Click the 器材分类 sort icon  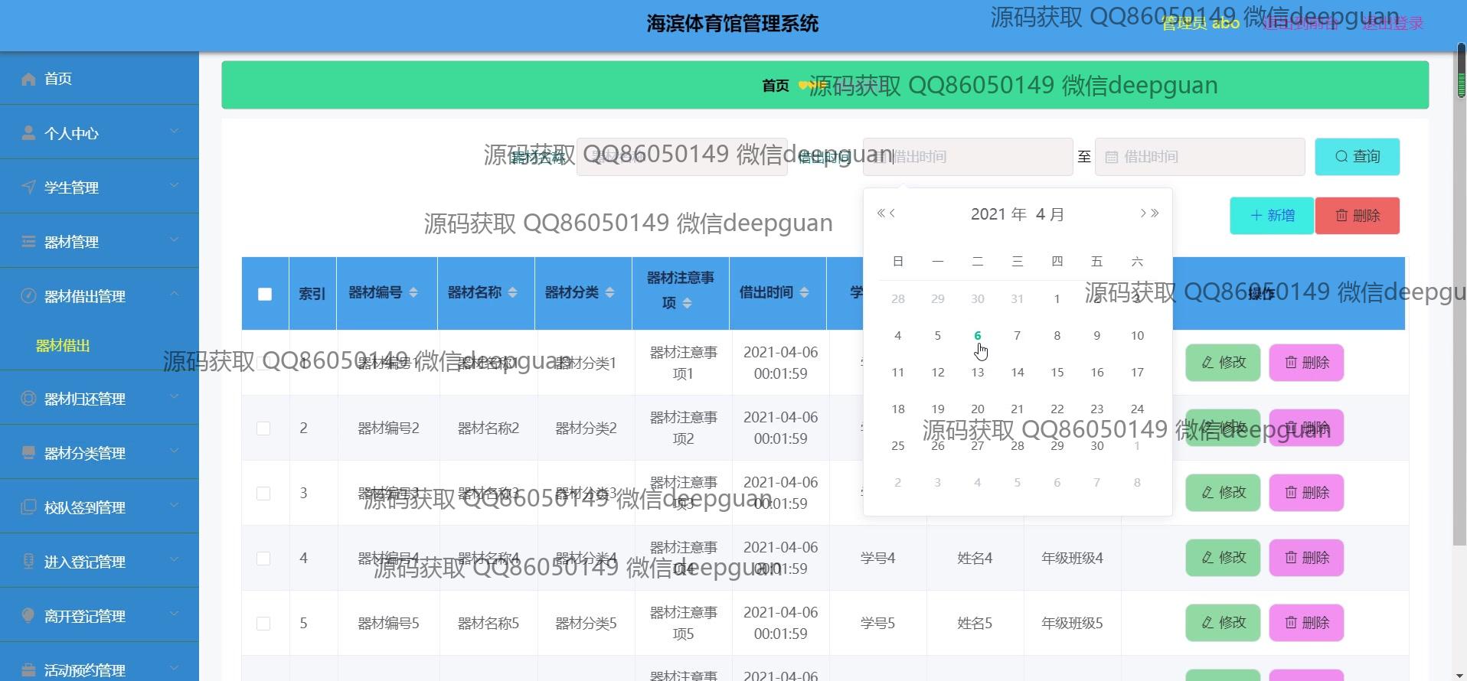coord(609,292)
